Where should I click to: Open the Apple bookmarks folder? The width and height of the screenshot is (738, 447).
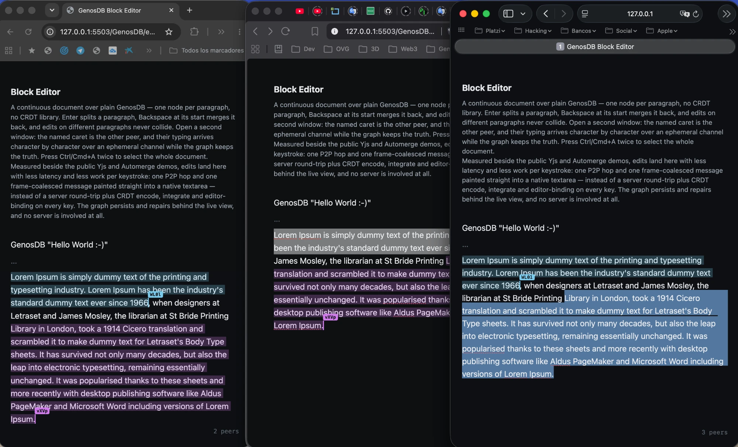662,31
